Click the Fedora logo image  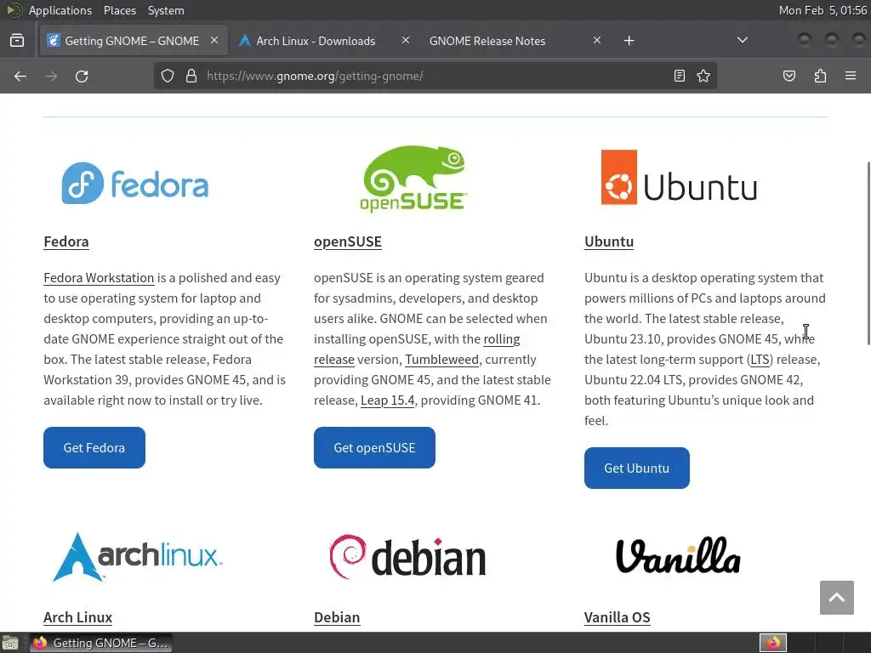tap(135, 184)
